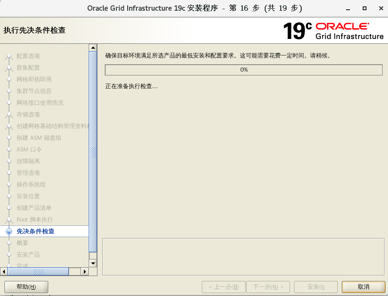This screenshot has width=388, height=296.
Task: Select the 创建 ASM 磁盘组 step
Action: click(x=39, y=138)
